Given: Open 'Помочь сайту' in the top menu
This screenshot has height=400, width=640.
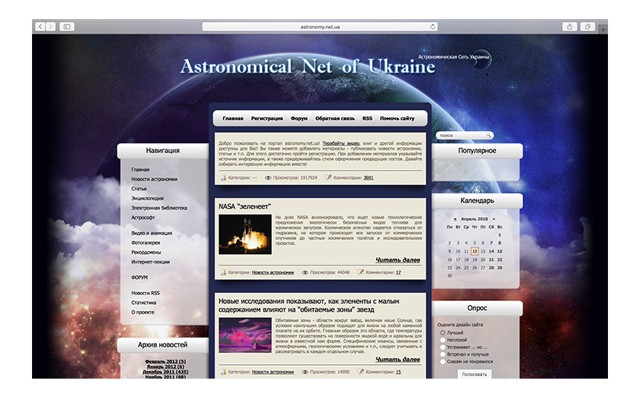Looking at the screenshot, I should pyautogui.click(x=397, y=118).
